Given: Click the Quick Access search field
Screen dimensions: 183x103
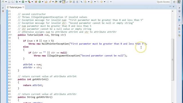Looking at the screenshot, I should [163, 2].
